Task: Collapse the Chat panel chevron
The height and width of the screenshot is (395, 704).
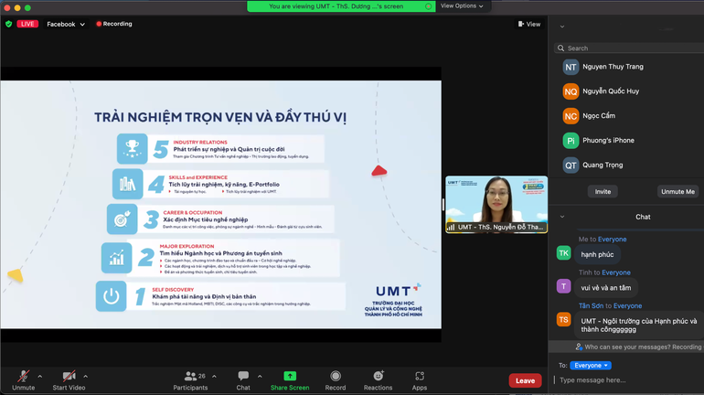Action: point(561,217)
